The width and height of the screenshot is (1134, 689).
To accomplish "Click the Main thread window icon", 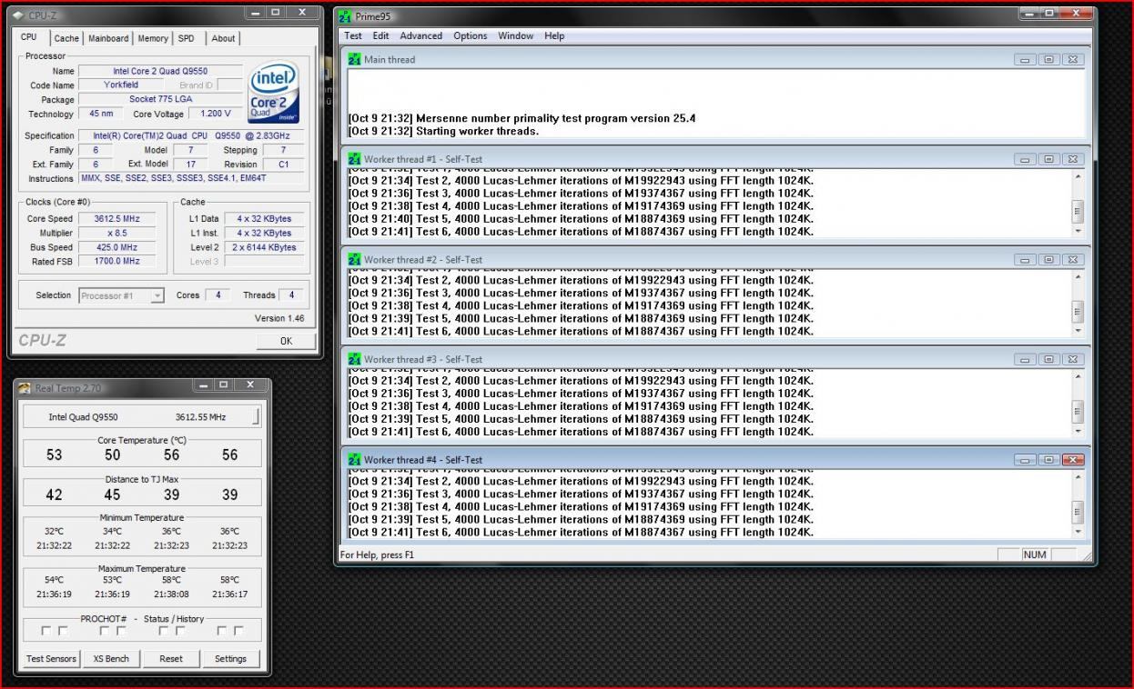I will pos(354,59).
